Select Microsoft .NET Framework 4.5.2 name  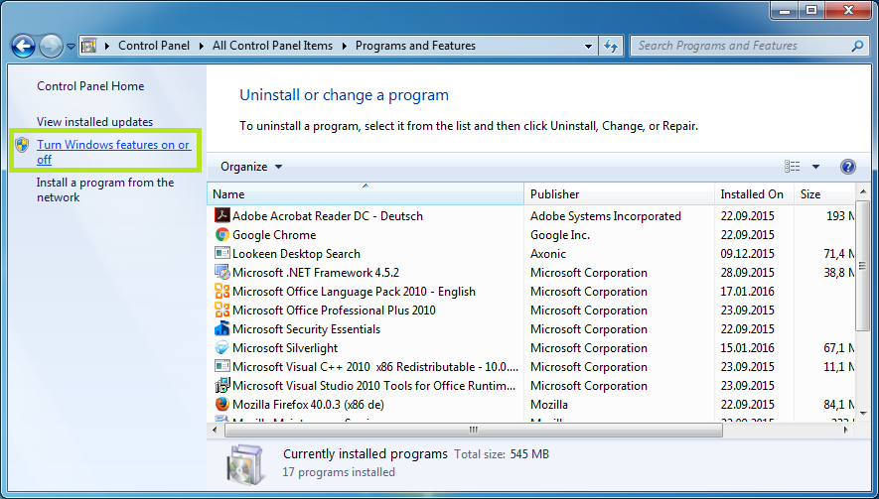coord(316,273)
